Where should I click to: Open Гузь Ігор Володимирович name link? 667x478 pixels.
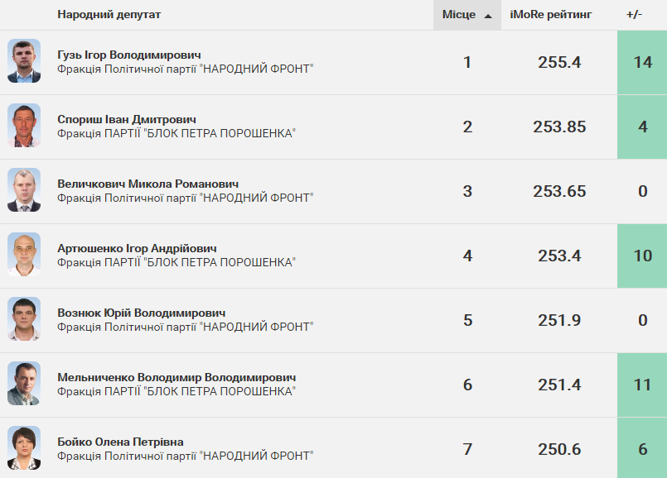point(129,55)
